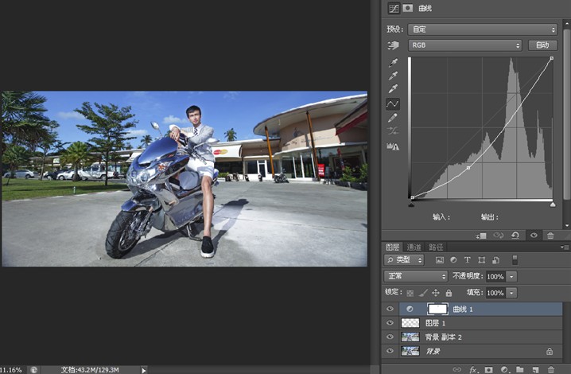Create new fill or adjustment layer
The height and width of the screenshot is (374, 571).
[x=504, y=369]
